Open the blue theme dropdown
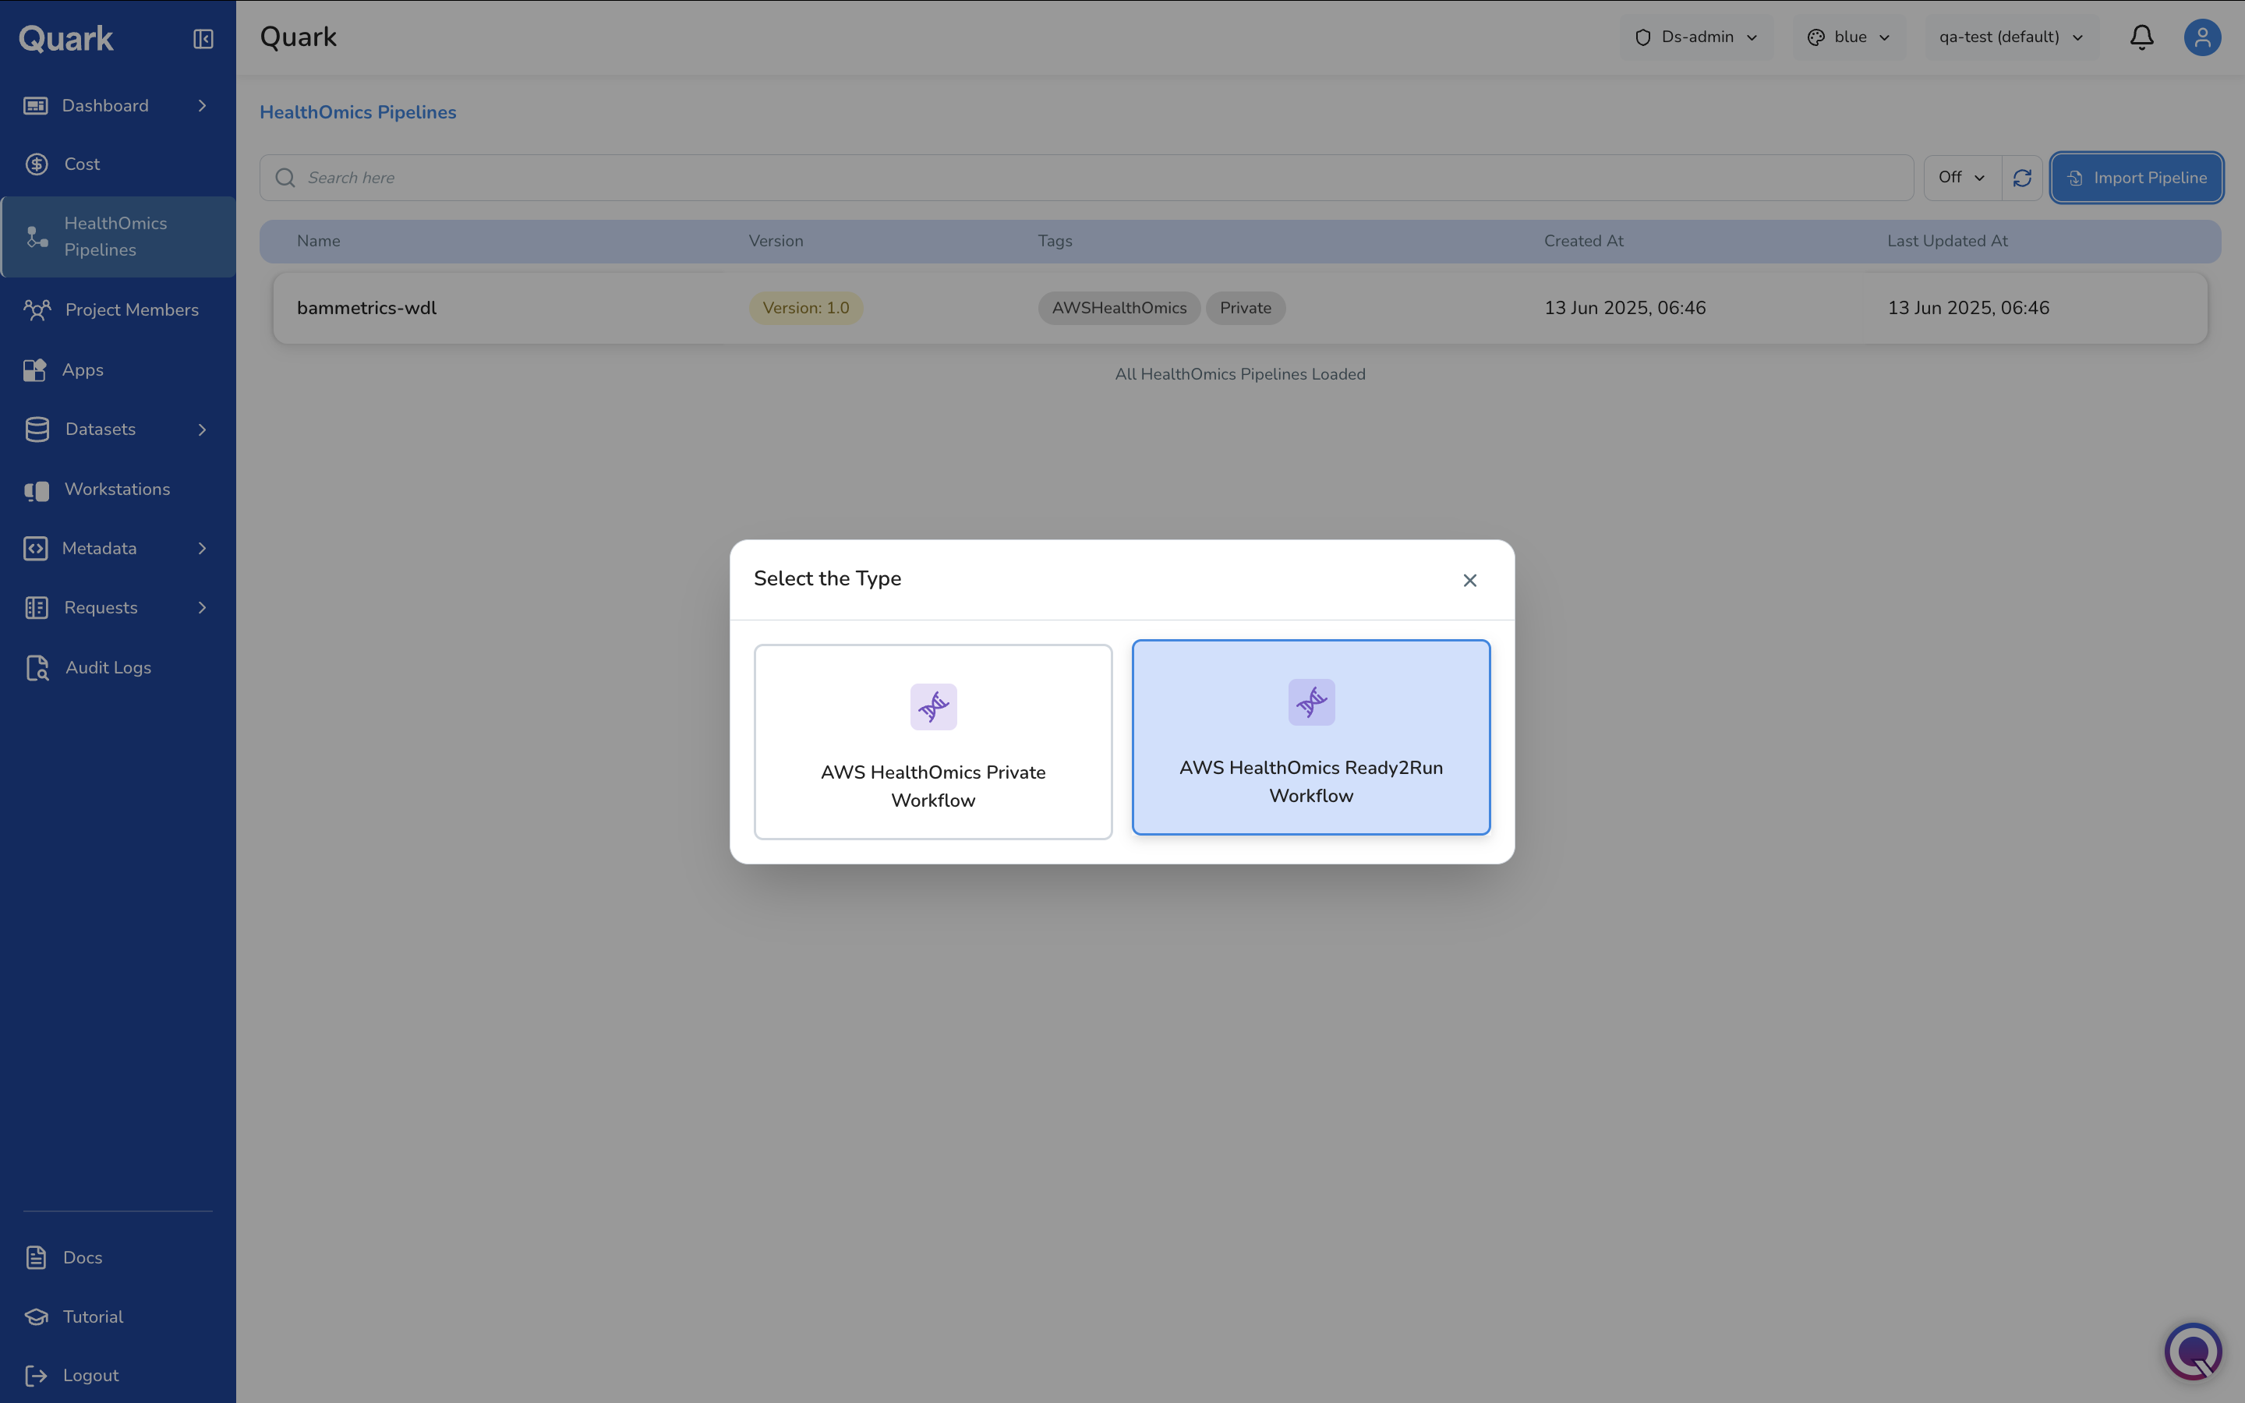The image size is (2245, 1403). 1849,37
